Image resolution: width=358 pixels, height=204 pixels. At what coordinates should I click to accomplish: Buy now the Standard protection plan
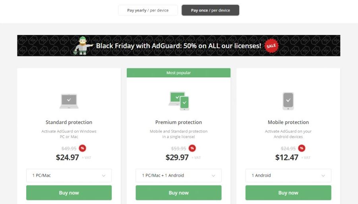[x=69, y=193]
